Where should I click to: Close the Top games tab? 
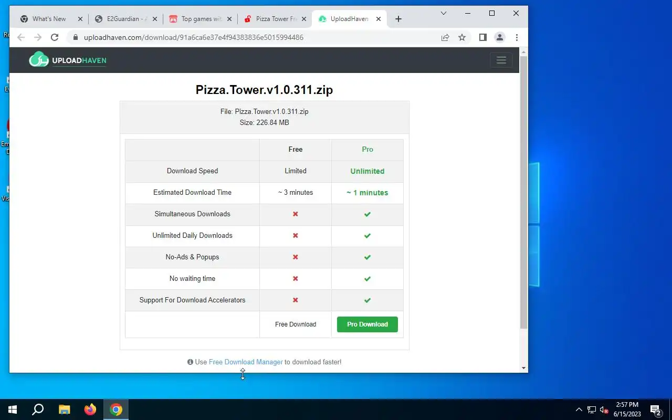tap(229, 19)
